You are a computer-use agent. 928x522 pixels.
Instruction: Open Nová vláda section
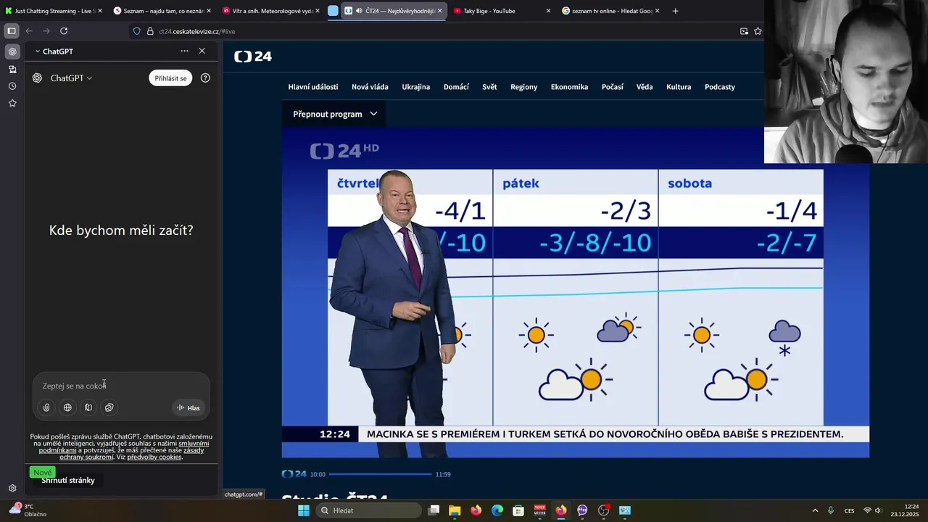370,87
